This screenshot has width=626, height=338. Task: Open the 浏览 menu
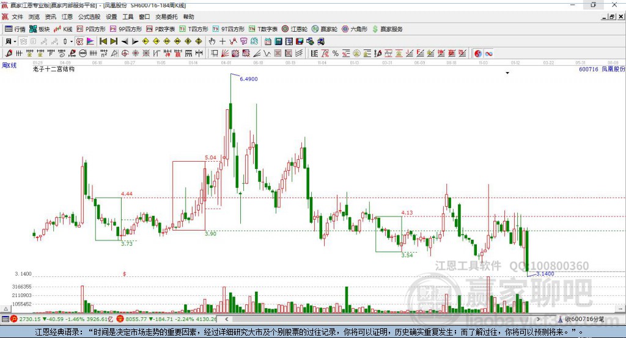(x=34, y=16)
